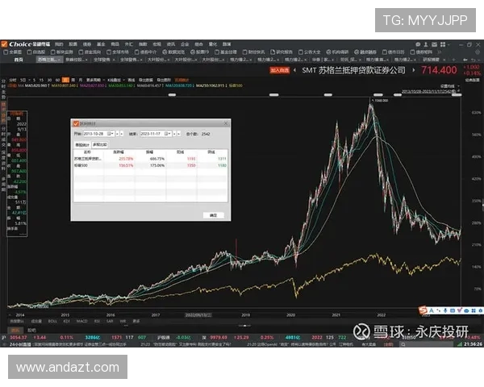The height and width of the screenshot is (387, 484).
Task: Click the dialog's orange checkmark title icon
Action: [x=77, y=123]
